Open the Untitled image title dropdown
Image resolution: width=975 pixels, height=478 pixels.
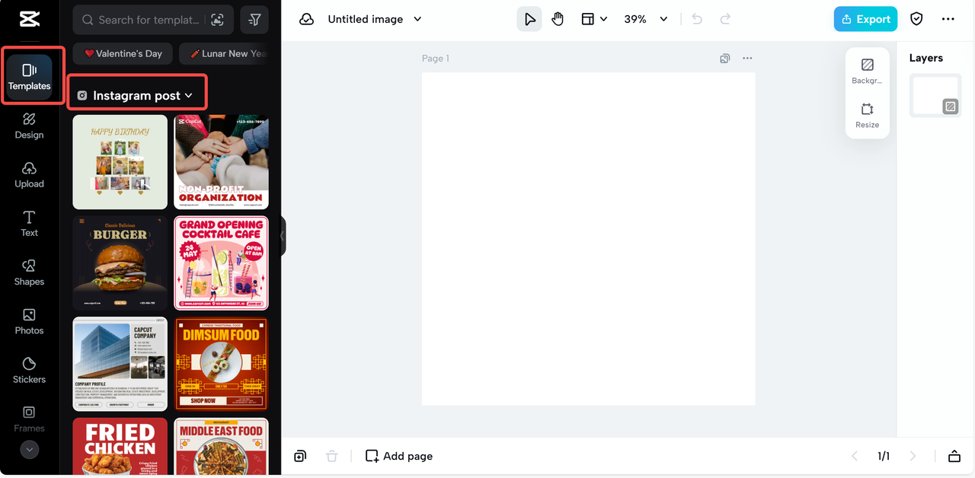pos(375,19)
